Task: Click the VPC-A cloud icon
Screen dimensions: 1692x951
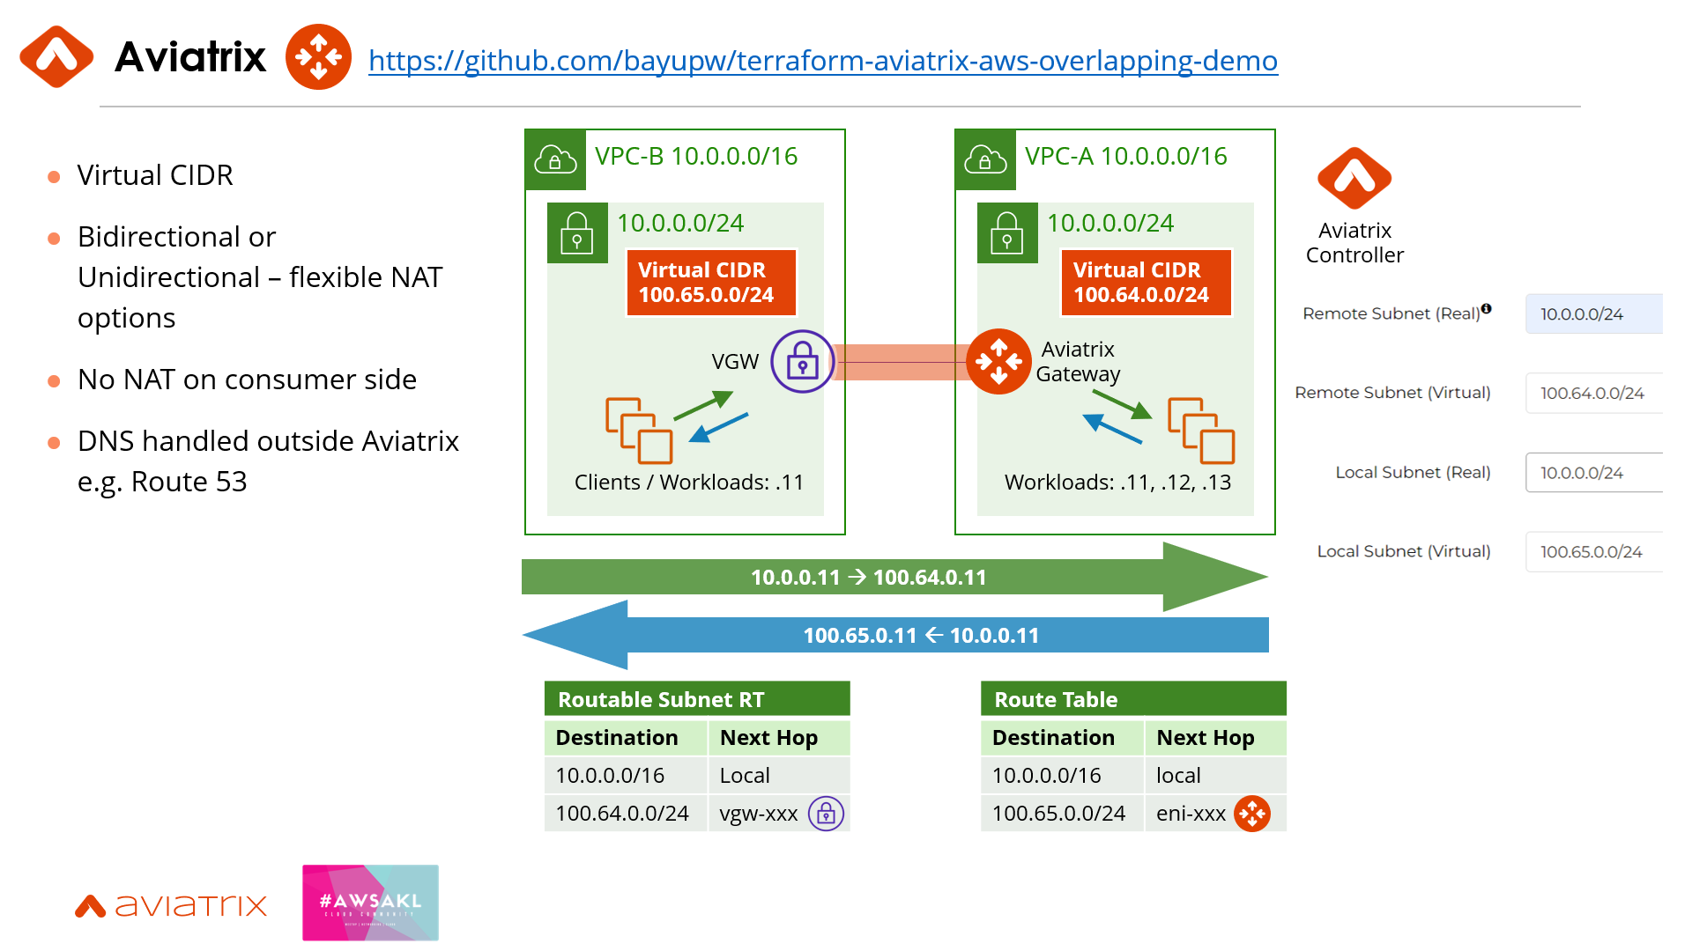Action: 985,160
